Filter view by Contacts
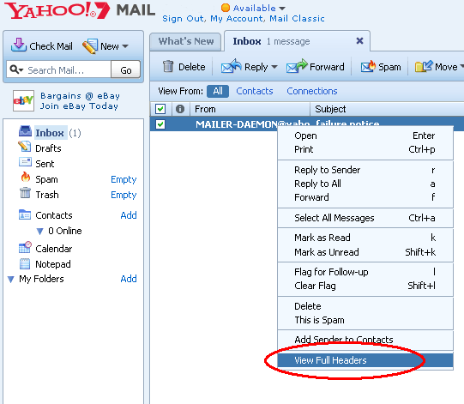 pos(255,91)
